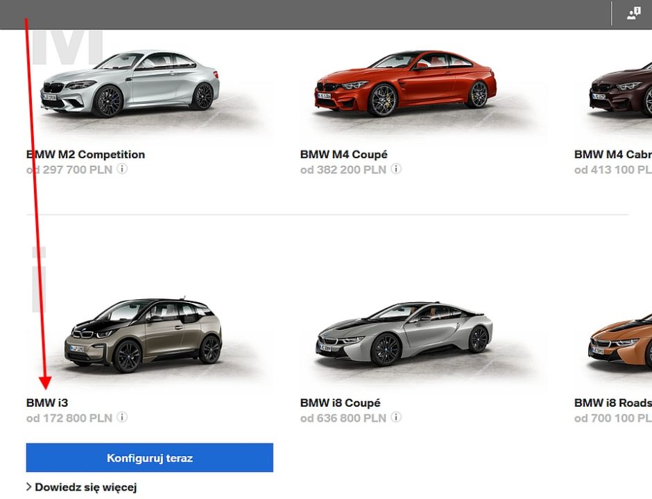Screen dimensions: 652x499
Task: Select the price text "od 382 200 PLN"
Action: pos(343,170)
